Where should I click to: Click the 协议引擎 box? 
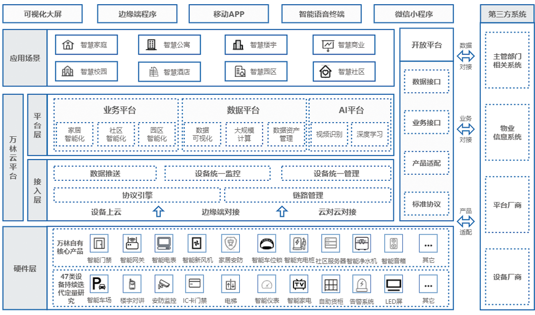click(137, 195)
